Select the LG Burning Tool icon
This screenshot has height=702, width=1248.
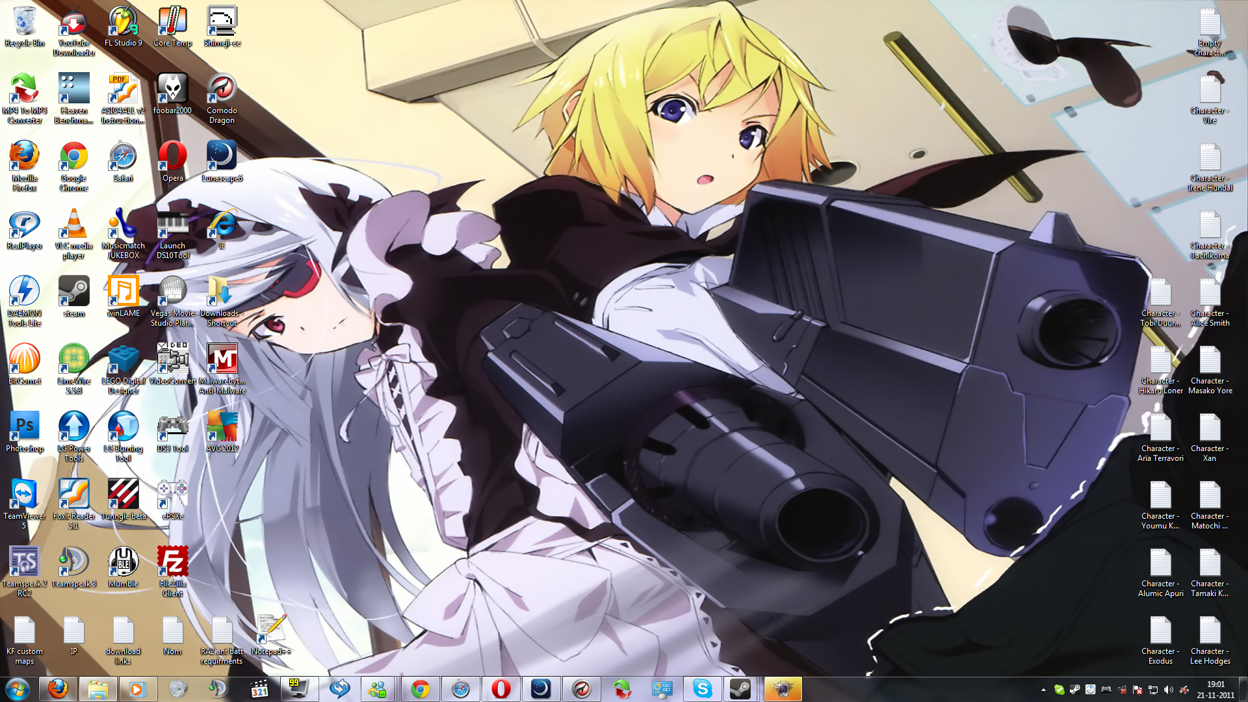click(123, 437)
